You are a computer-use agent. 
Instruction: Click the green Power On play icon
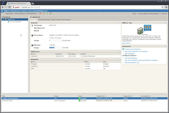pyautogui.click(x=47, y=14)
